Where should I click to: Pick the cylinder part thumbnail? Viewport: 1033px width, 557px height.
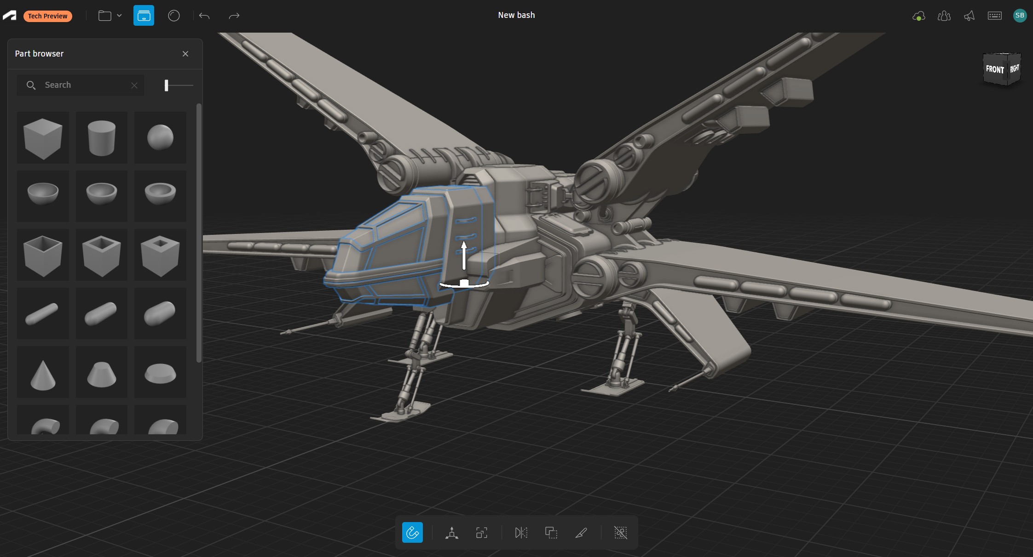pos(102,138)
